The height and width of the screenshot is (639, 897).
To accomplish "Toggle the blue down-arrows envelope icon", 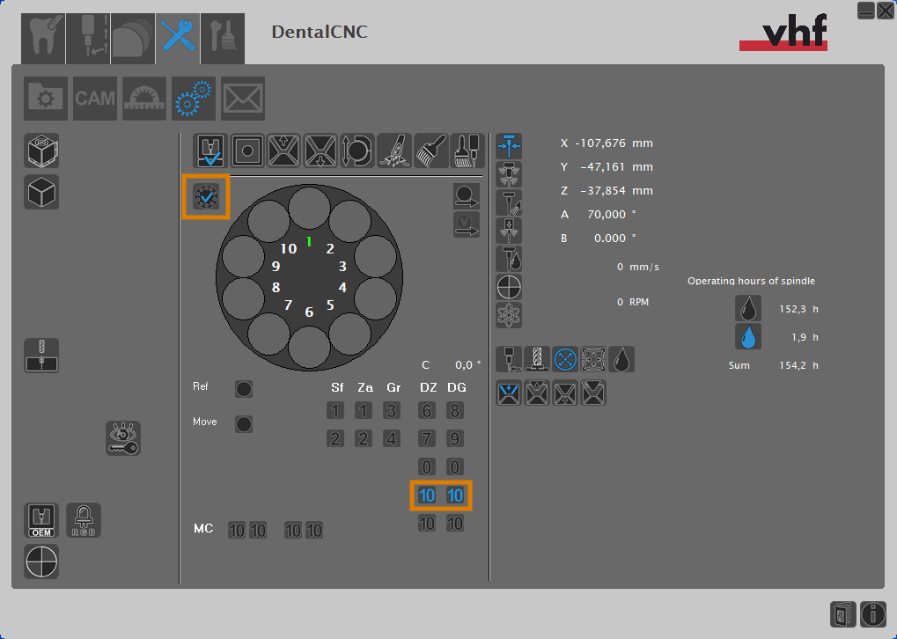I will pos(509,393).
